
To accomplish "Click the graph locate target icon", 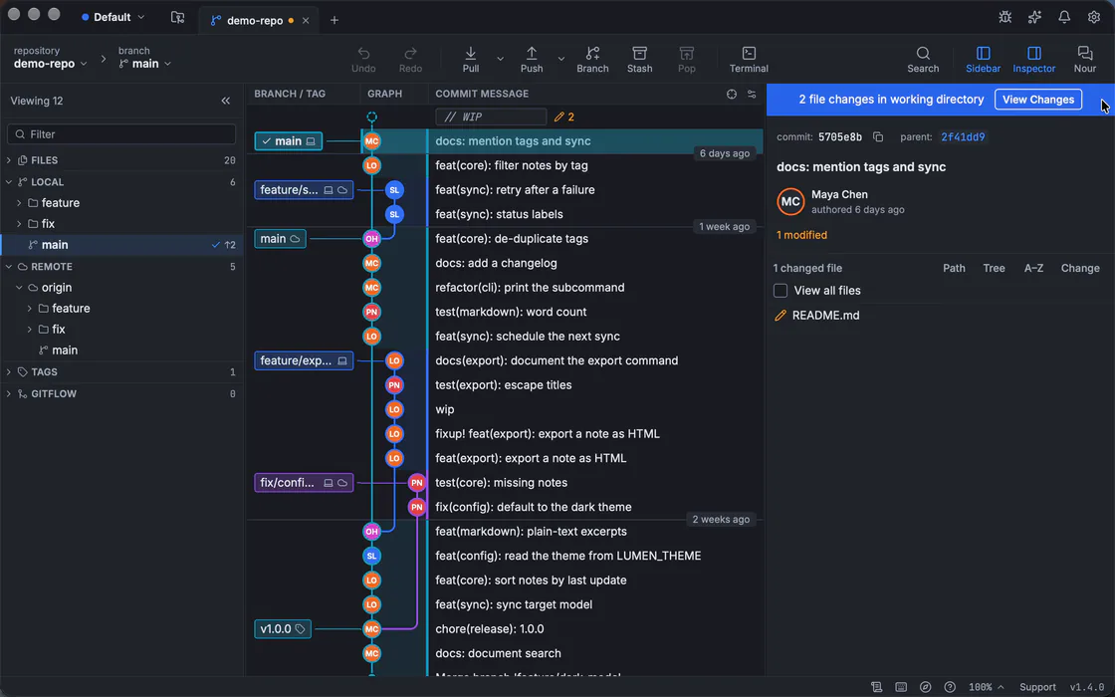I will (731, 94).
